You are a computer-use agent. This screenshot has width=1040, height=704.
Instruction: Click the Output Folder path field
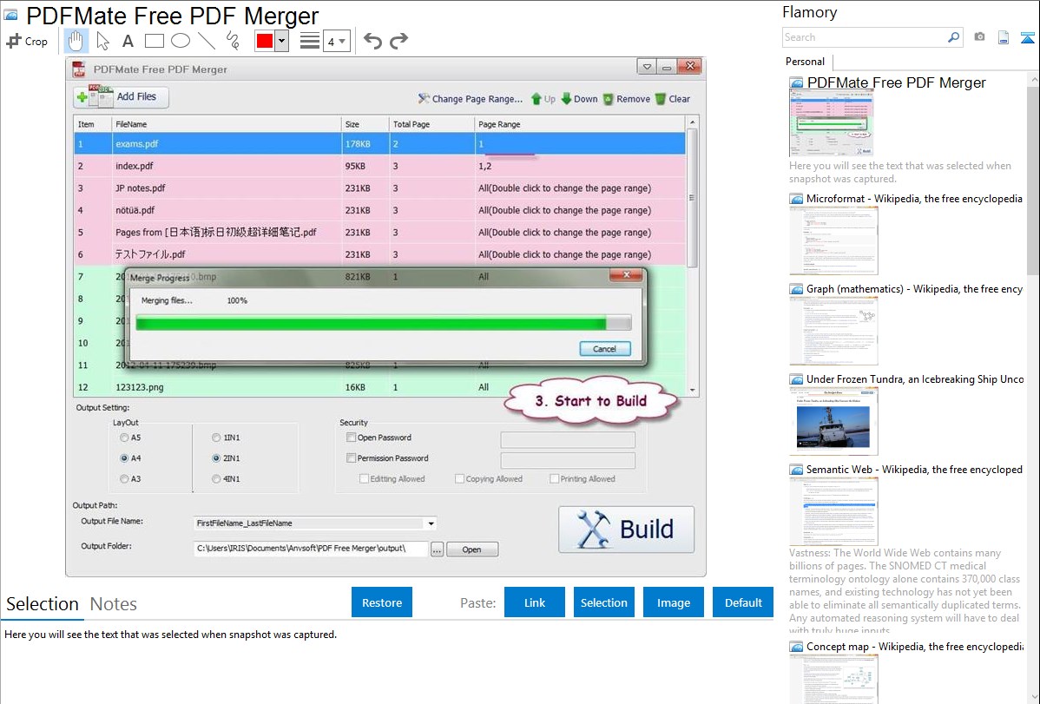click(311, 549)
